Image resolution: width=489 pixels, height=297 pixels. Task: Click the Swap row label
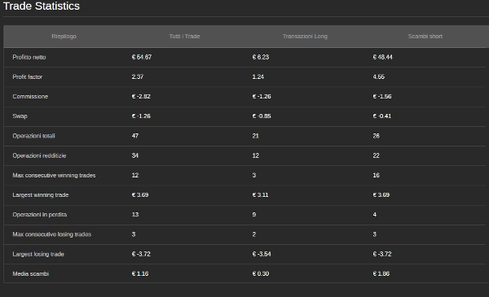point(20,116)
